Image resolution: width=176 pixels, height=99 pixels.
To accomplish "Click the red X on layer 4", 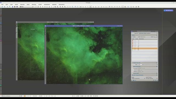I will click(133, 45).
